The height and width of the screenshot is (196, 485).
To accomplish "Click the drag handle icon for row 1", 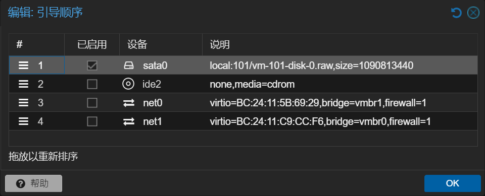I will coord(23,66).
